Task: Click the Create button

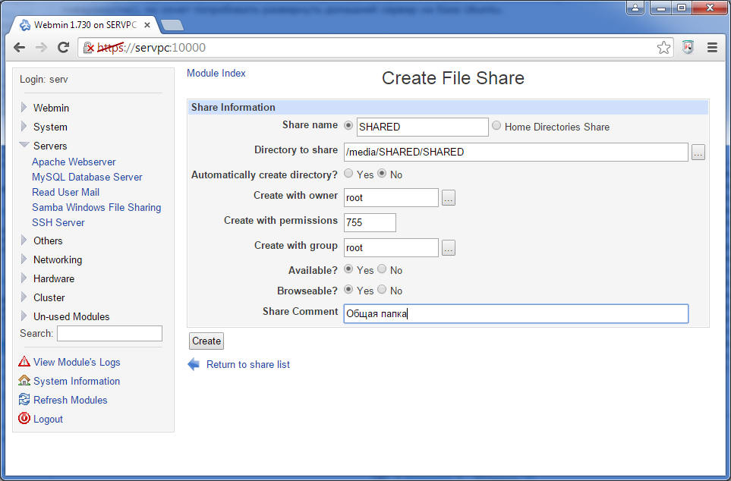Action: click(x=206, y=341)
